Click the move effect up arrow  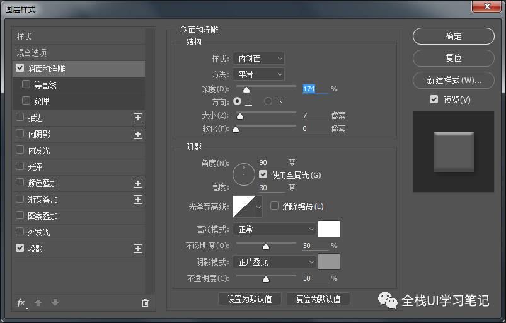click(38, 302)
